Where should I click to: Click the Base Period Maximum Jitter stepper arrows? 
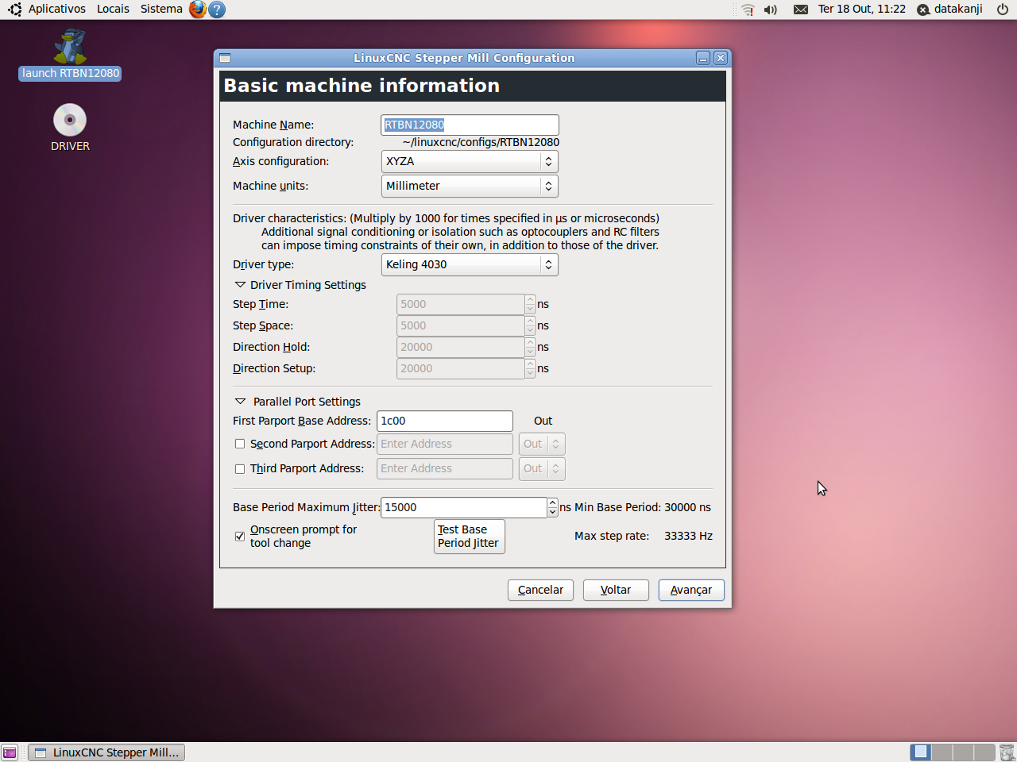click(552, 507)
